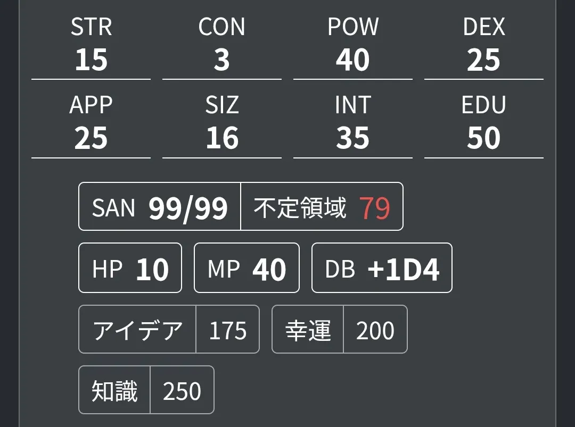The width and height of the screenshot is (575, 427).
Task: Click the POW value 40
Action: coord(352,60)
